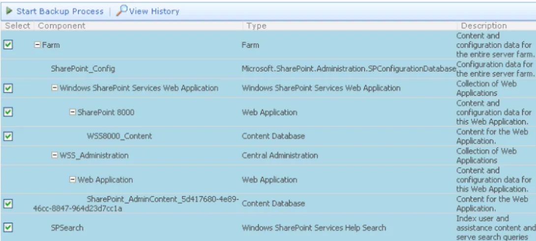This screenshot has width=536, height=241.
Task: Click Web Application type in WSS_Administration's Web Application row
Action: (269, 180)
